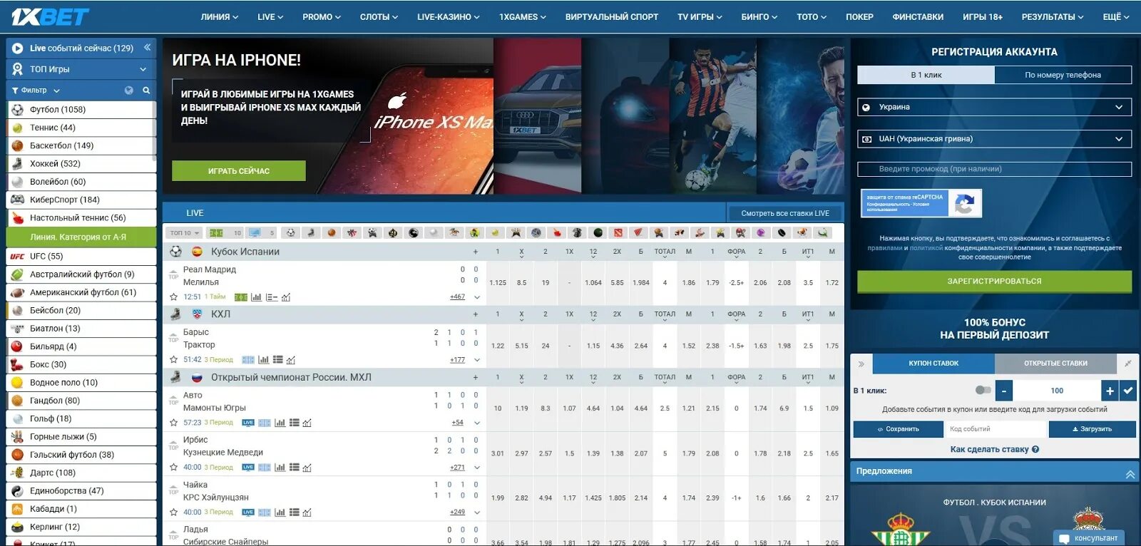Screen dimensions: 1141x546
Task: Select the tennis ball icon in LIVE filter row
Action: point(495,232)
